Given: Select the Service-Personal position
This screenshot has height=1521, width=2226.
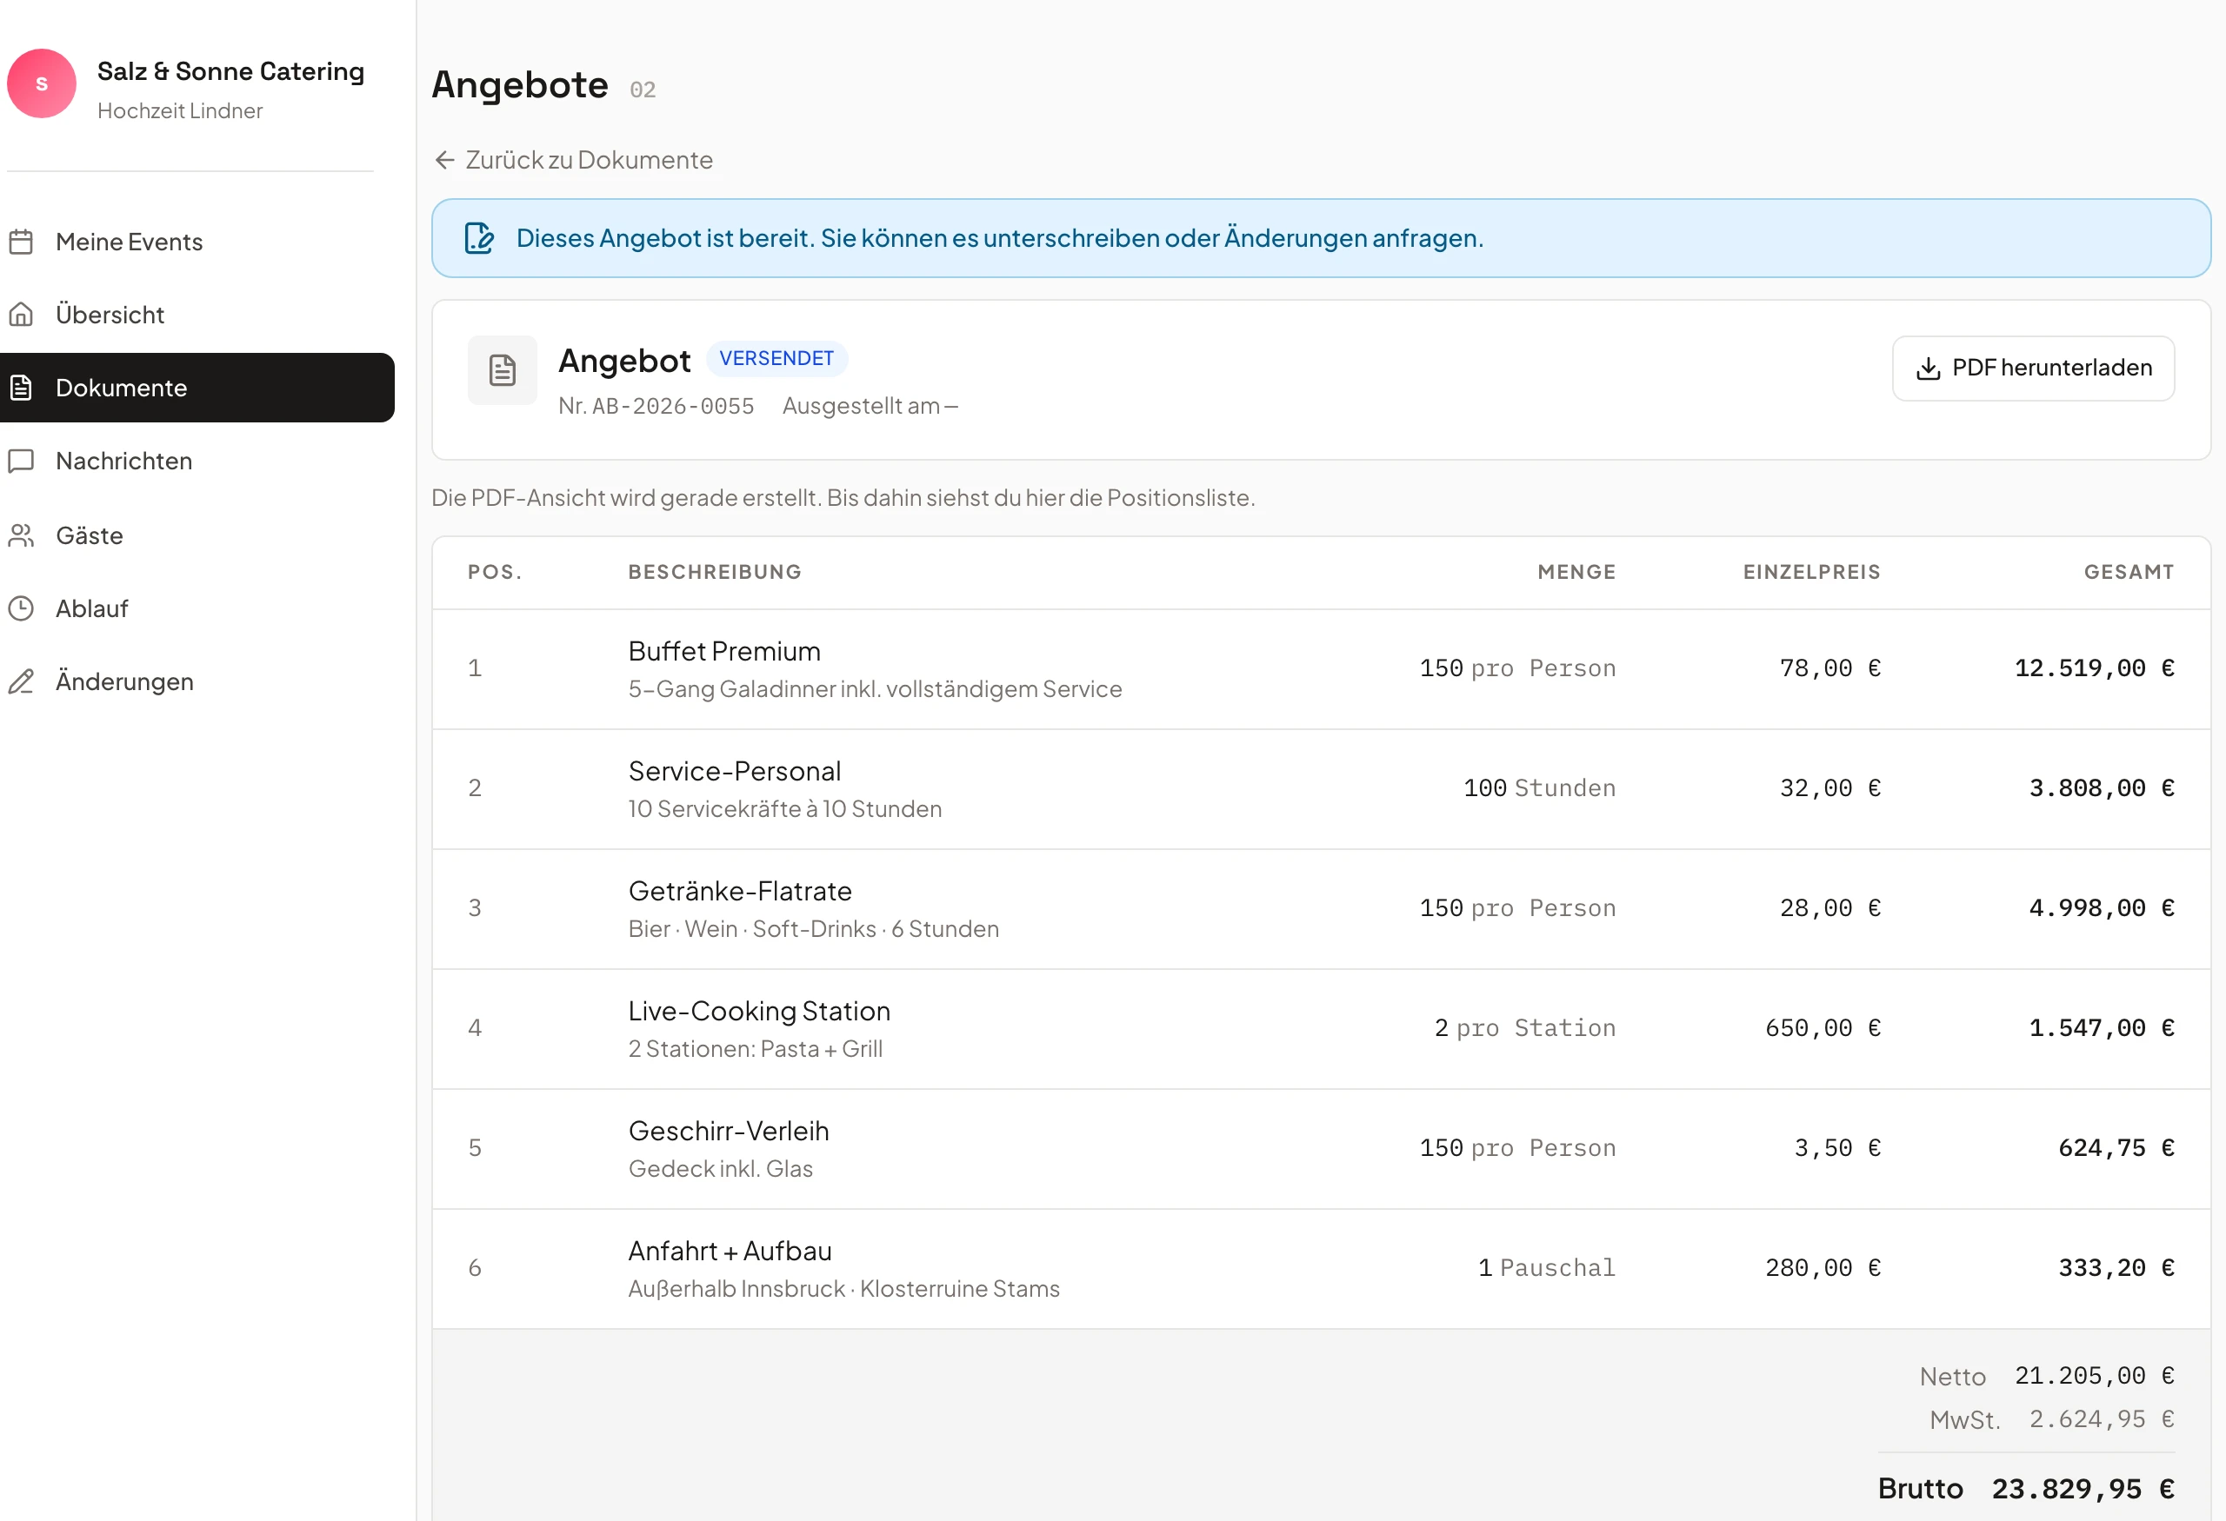Looking at the screenshot, I should pyautogui.click(x=1321, y=788).
